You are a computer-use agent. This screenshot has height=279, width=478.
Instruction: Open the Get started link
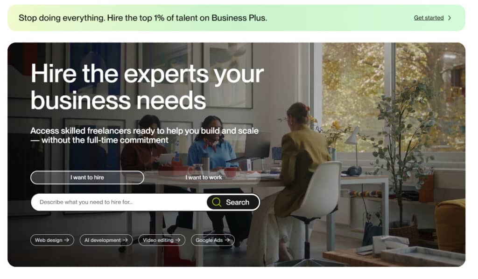pos(429,18)
